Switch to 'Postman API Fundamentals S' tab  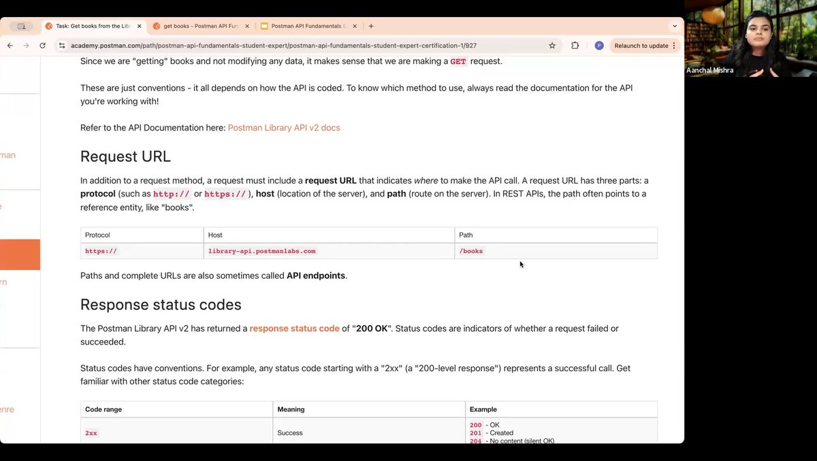click(x=308, y=26)
